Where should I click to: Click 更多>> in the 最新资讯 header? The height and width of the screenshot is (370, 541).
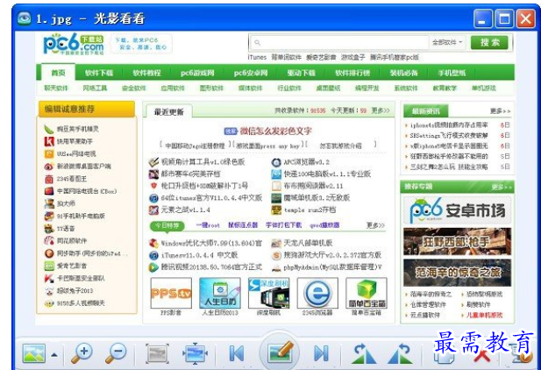(500, 110)
